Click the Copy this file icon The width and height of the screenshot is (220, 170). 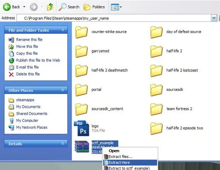click(11, 54)
